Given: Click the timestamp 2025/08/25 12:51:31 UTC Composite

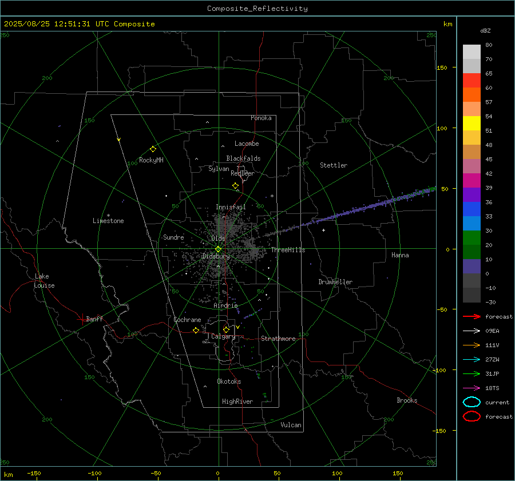Looking at the screenshot, I should tap(79, 24).
